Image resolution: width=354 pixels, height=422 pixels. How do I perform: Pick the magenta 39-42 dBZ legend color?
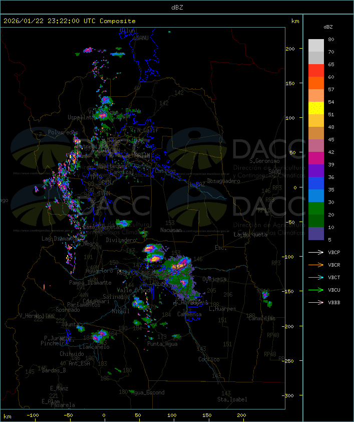pos(316,158)
